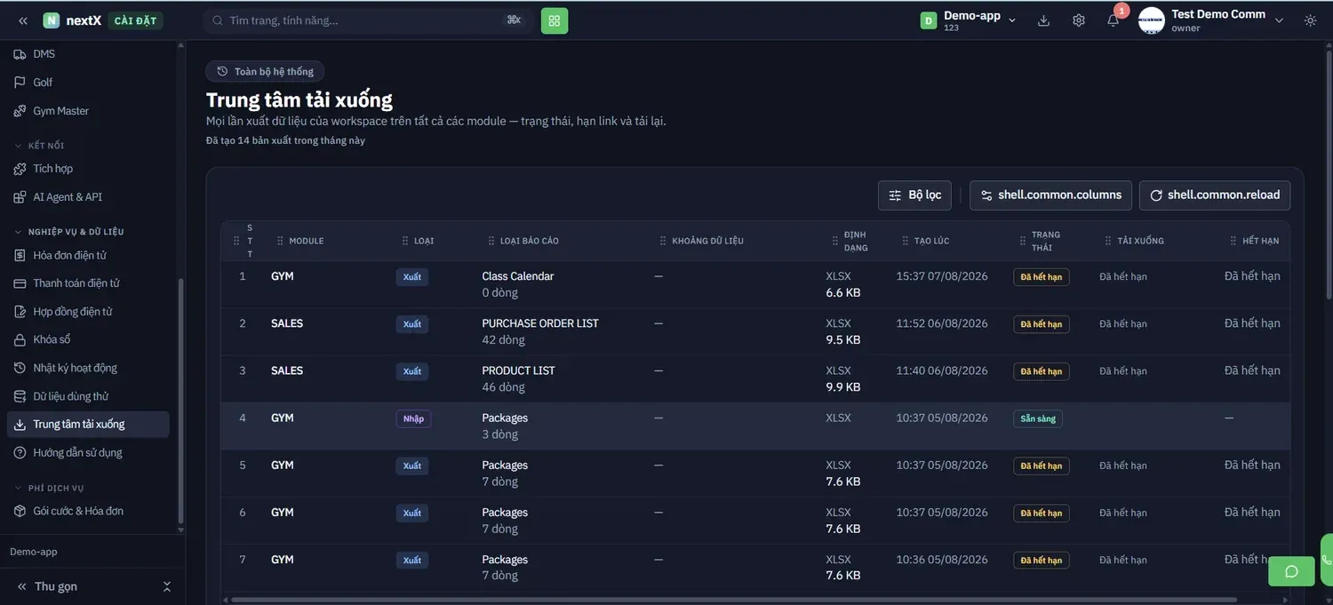The height and width of the screenshot is (605, 1333).
Task: Click the shell.common.columns button
Action: (x=1051, y=195)
